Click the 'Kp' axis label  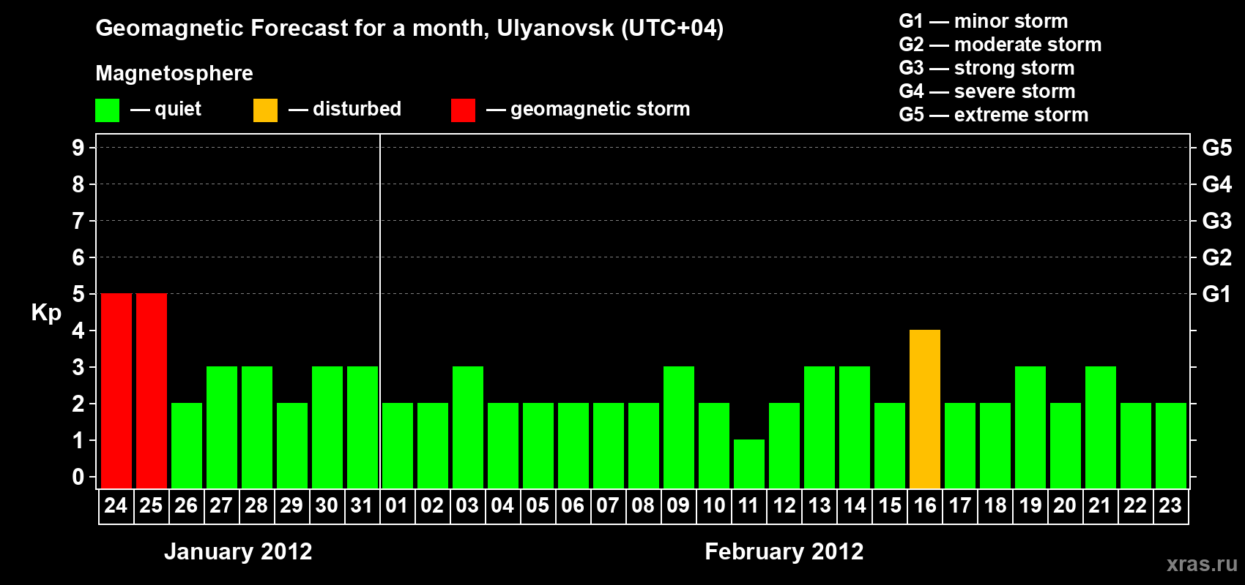pos(46,313)
